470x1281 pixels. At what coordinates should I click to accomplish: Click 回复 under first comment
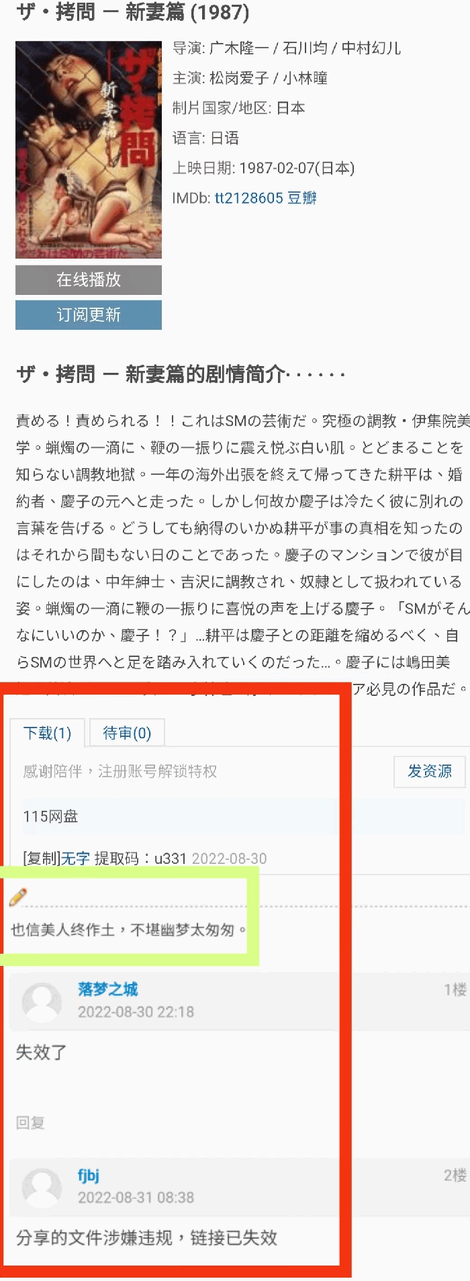30,1122
